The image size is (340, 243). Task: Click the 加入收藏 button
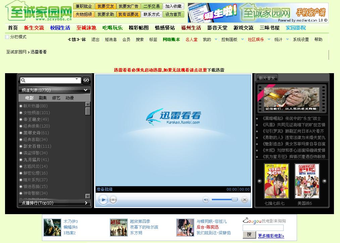coord(173,6)
